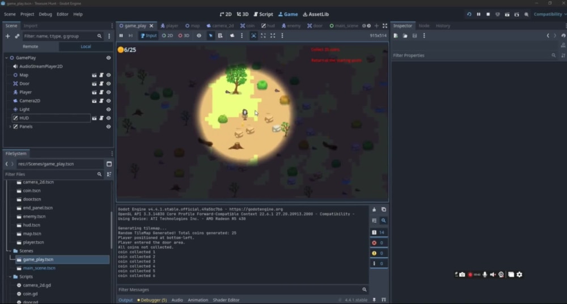Add a new node with the plus icon
The height and width of the screenshot is (304, 567).
pos(7,36)
